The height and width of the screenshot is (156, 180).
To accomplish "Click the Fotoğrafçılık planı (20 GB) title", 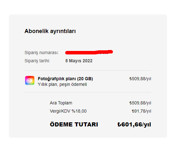I will point(65,79).
